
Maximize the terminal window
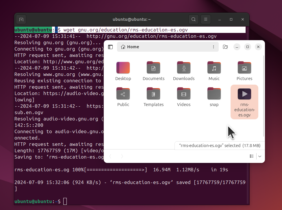pyautogui.click(x=231, y=19)
